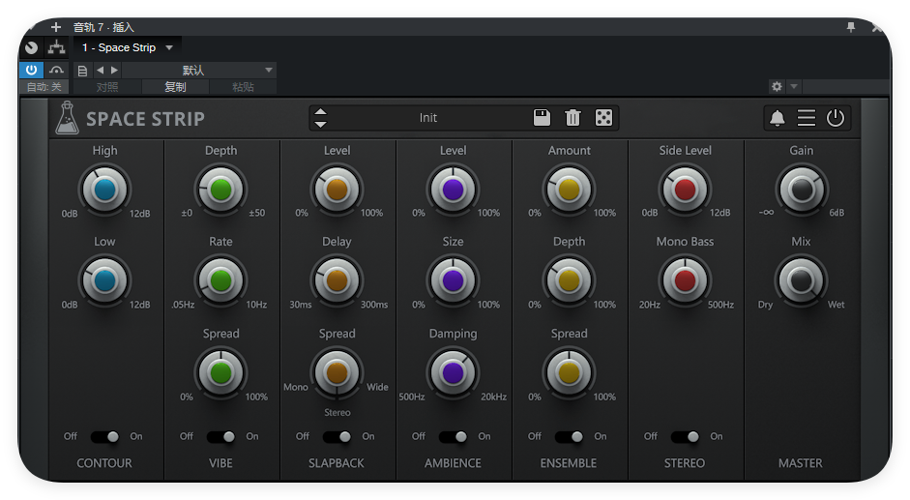Save the preset with the floppy disk icon
Viewport: 910px width, 500px height.
tap(542, 118)
